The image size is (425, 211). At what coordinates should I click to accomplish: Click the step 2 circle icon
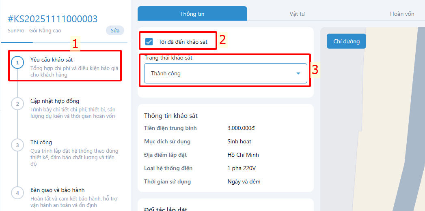click(x=17, y=104)
